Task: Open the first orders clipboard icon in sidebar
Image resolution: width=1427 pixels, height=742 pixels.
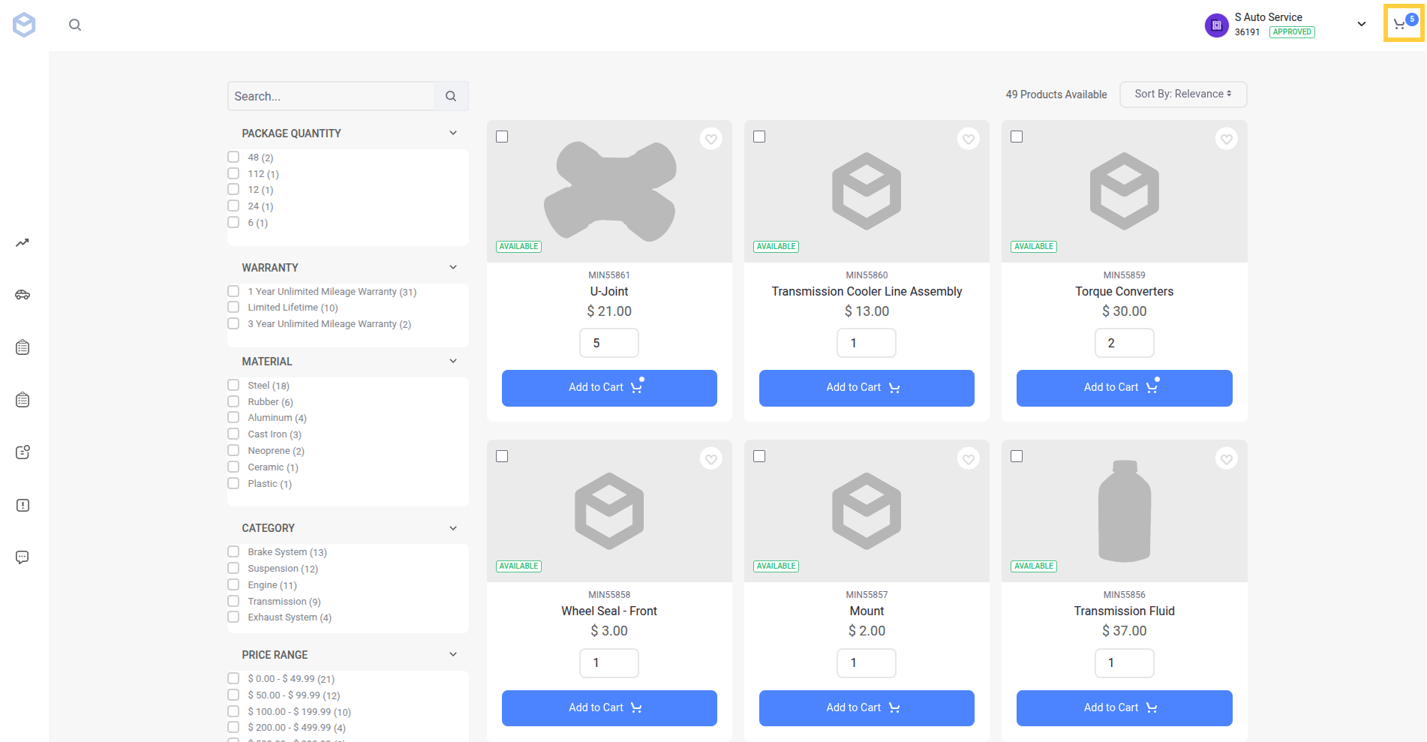Action: pos(23,347)
